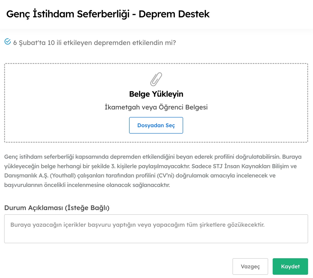The image size is (313, 278).
Task: Click Dosyadan Seç to choose a file
Action: tap(156, 125)
